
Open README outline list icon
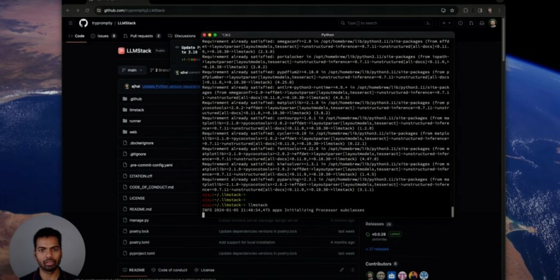pos(353,270)
